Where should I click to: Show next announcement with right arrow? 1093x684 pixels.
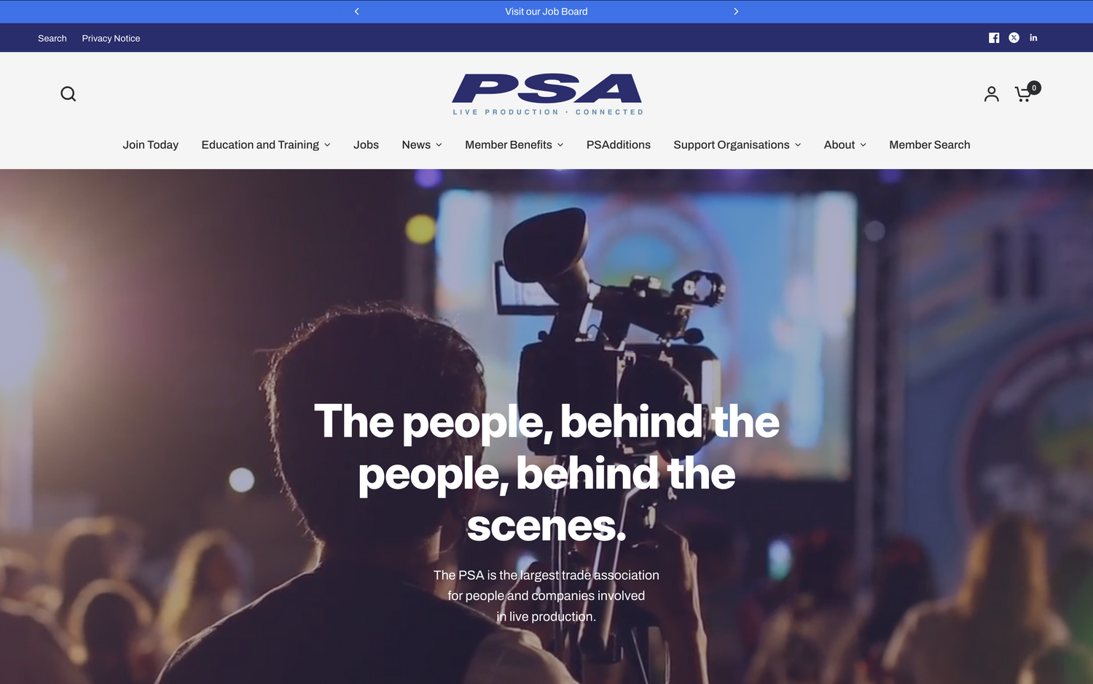(x=736, y=12)
